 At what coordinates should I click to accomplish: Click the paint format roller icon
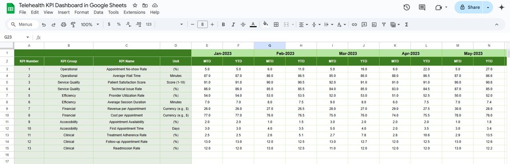click(73, 25)
